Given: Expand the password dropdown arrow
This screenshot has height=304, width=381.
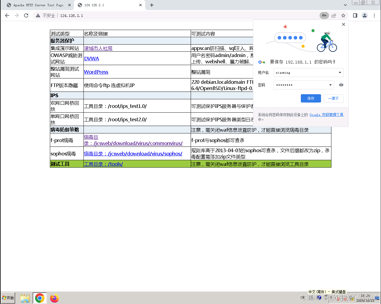Looking at the screenshot, I should click(x=331, y=85).
